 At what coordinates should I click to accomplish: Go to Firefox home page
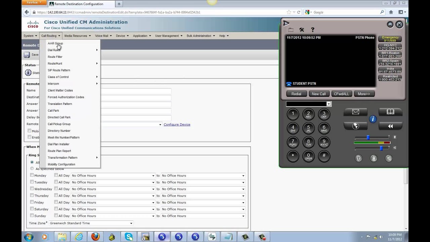391,12
